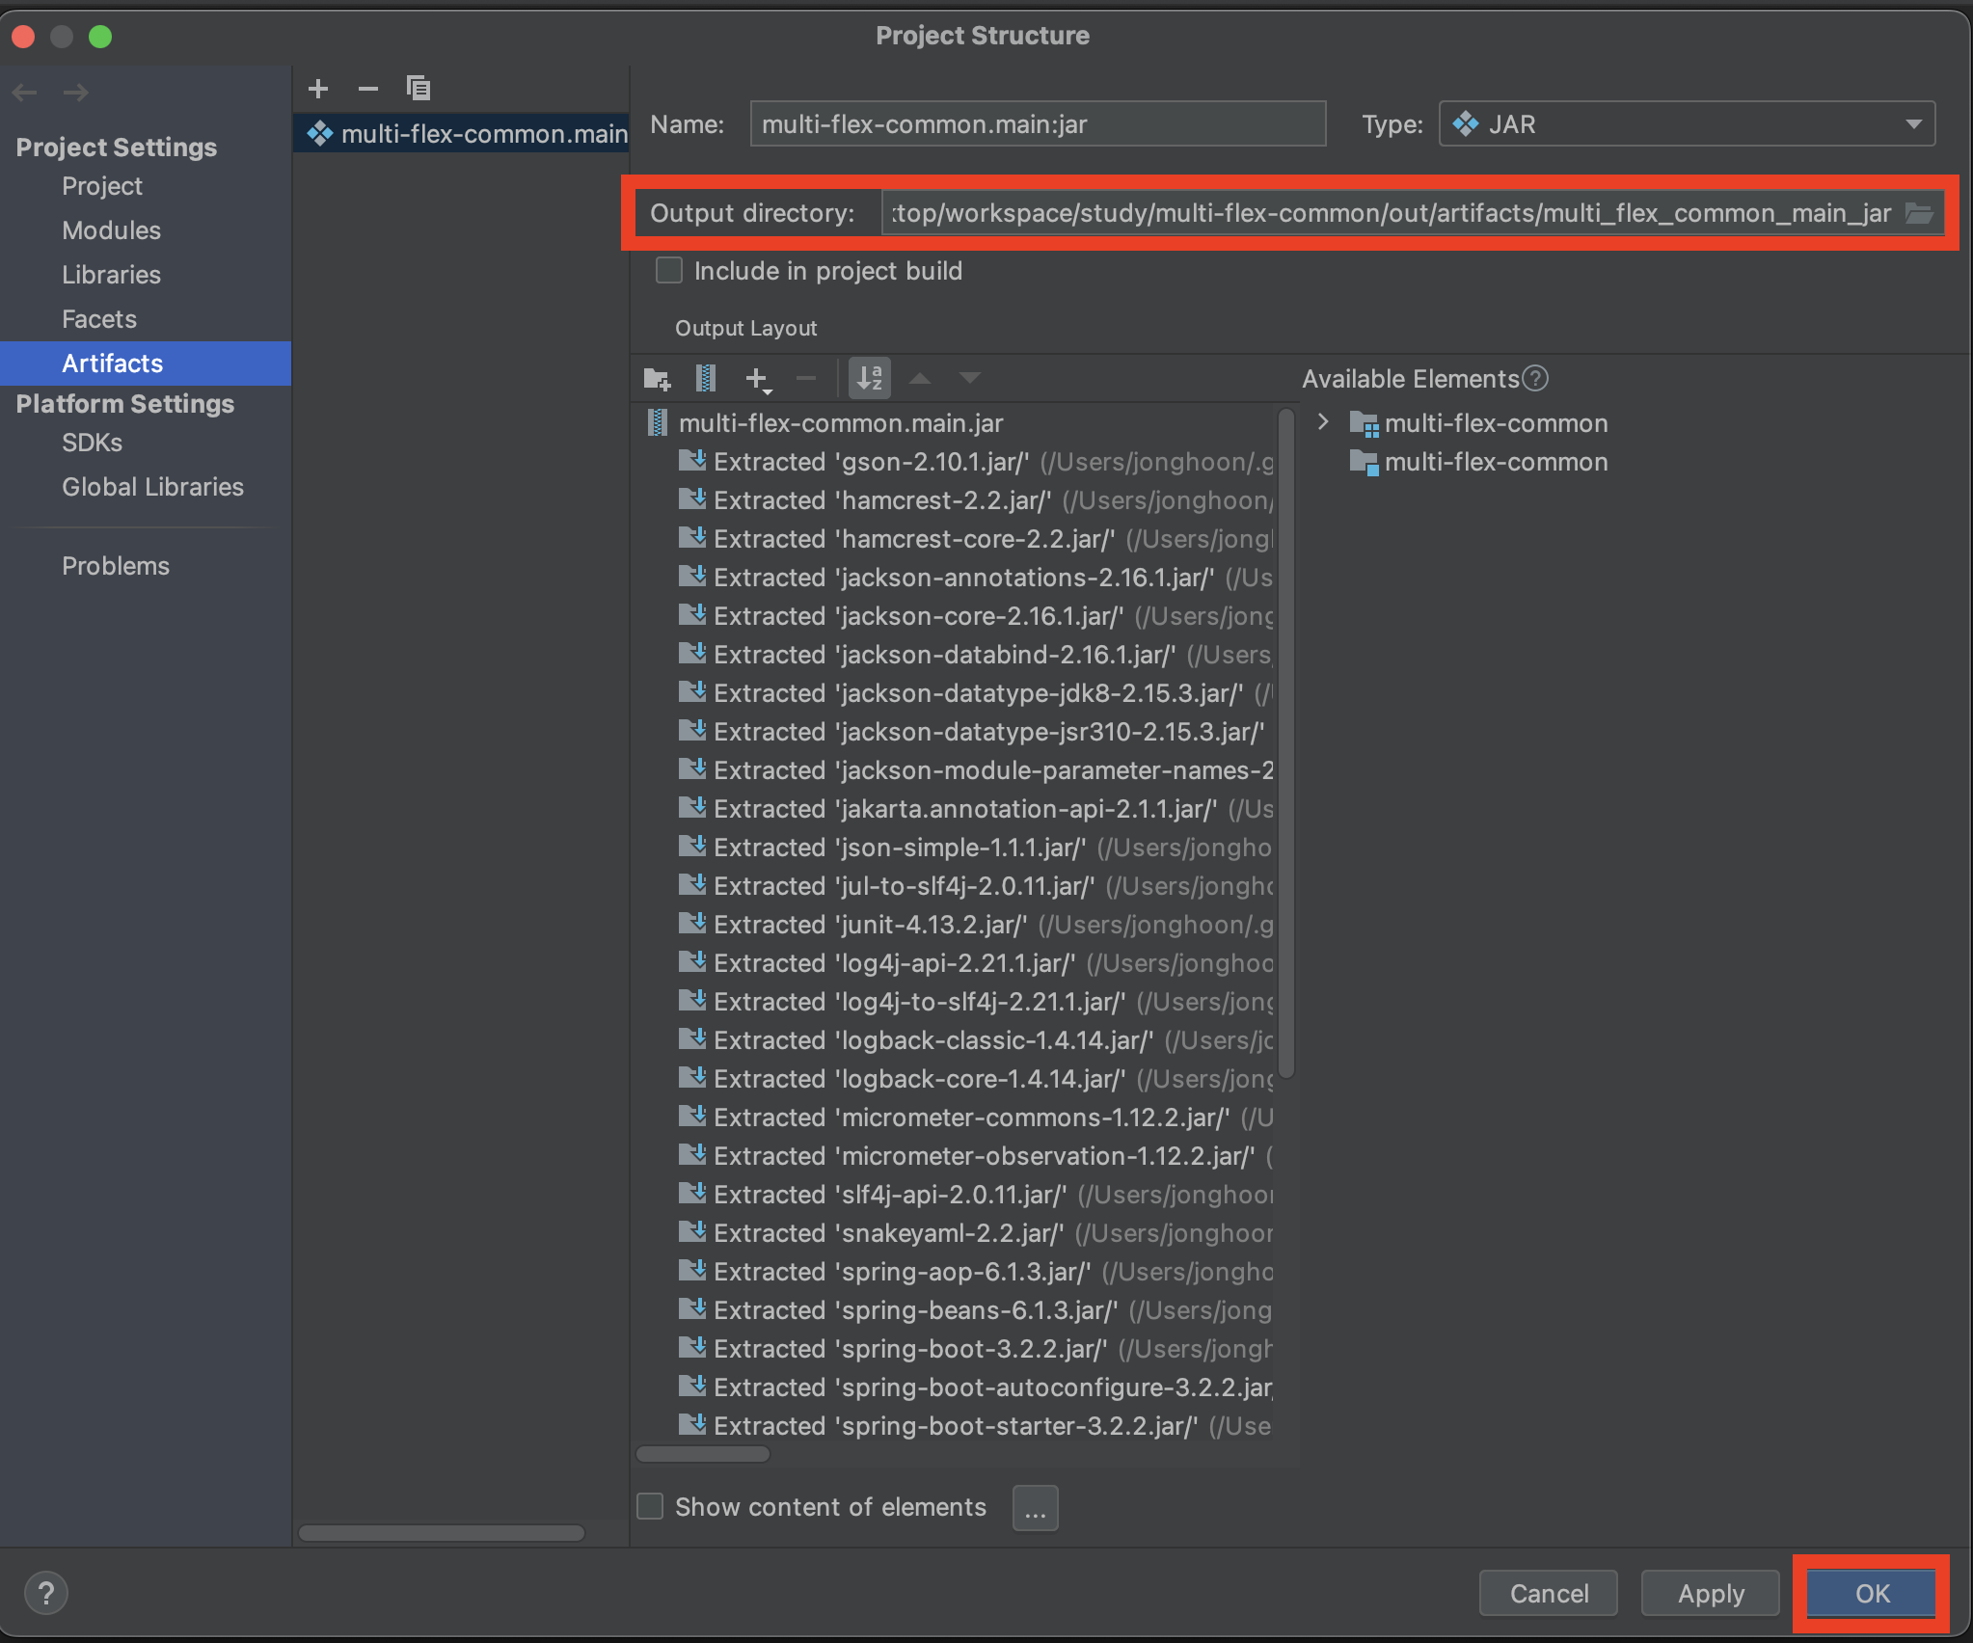Click the help question mark button
This screenshot has width=1973, height=1643.
click(x=45, y=1593)
